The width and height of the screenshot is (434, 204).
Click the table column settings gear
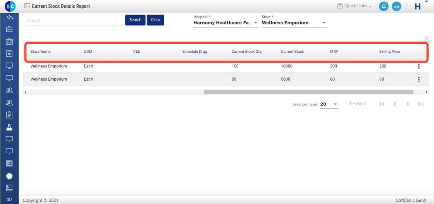click(x=426, y=40)
